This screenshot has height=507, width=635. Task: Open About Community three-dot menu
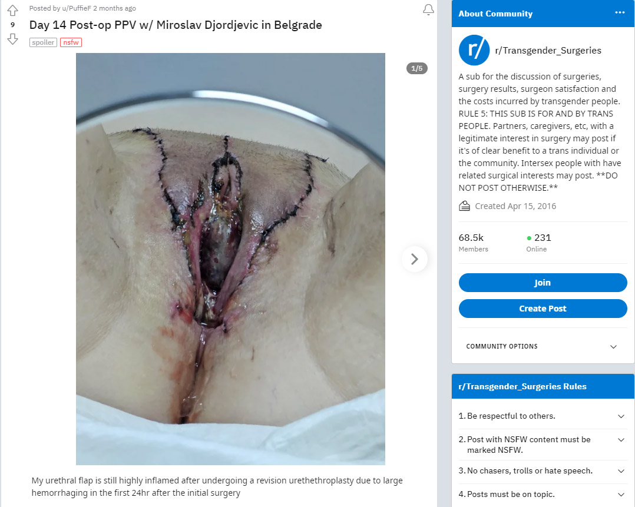click(620, 12)
